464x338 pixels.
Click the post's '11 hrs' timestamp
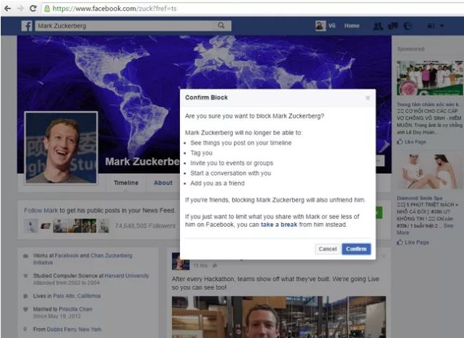[x=200, y=266]
